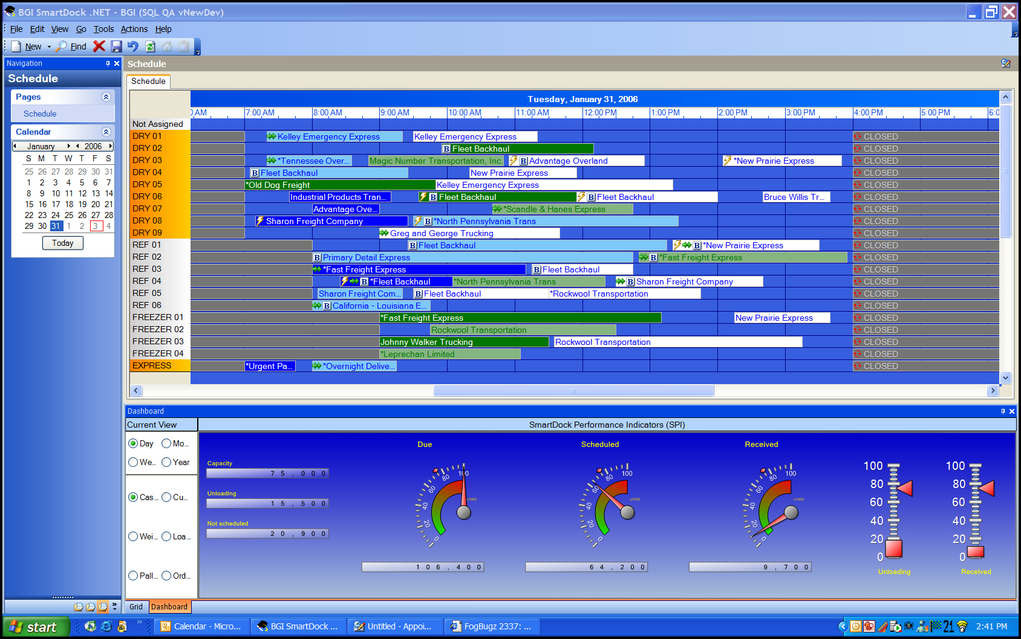Open the Actions menu
This screenshot has height=639, width=1021.
tap(134, 29)
